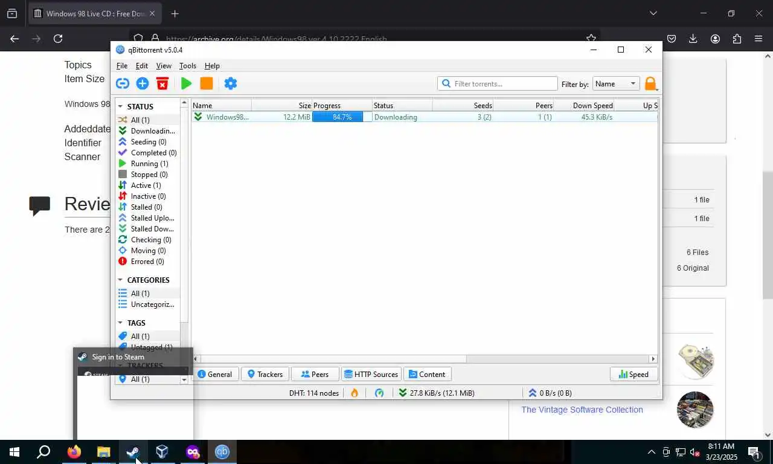Open the VirtualBox cube icon on taskbar

(162, 452)
